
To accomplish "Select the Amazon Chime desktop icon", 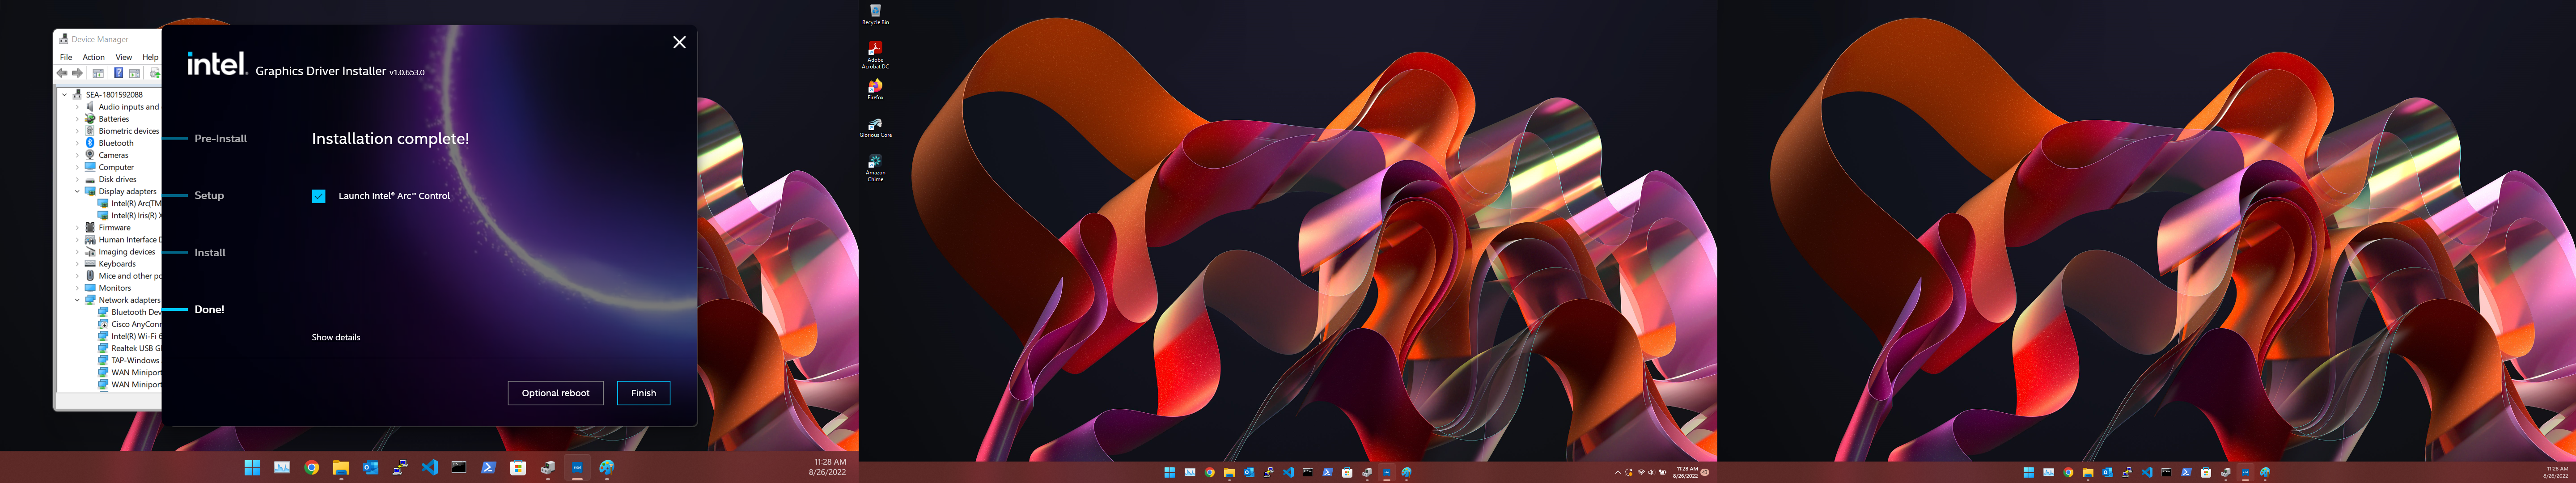I will 875,168.
